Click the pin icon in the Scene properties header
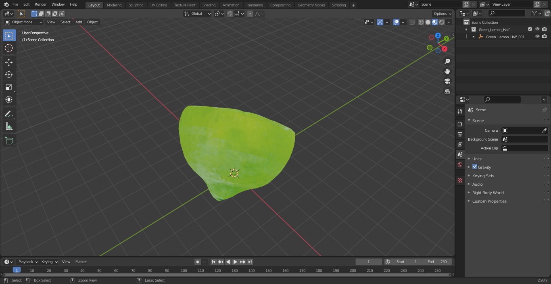The height and width of the screenshot is (284, 551). coord(544,110)
